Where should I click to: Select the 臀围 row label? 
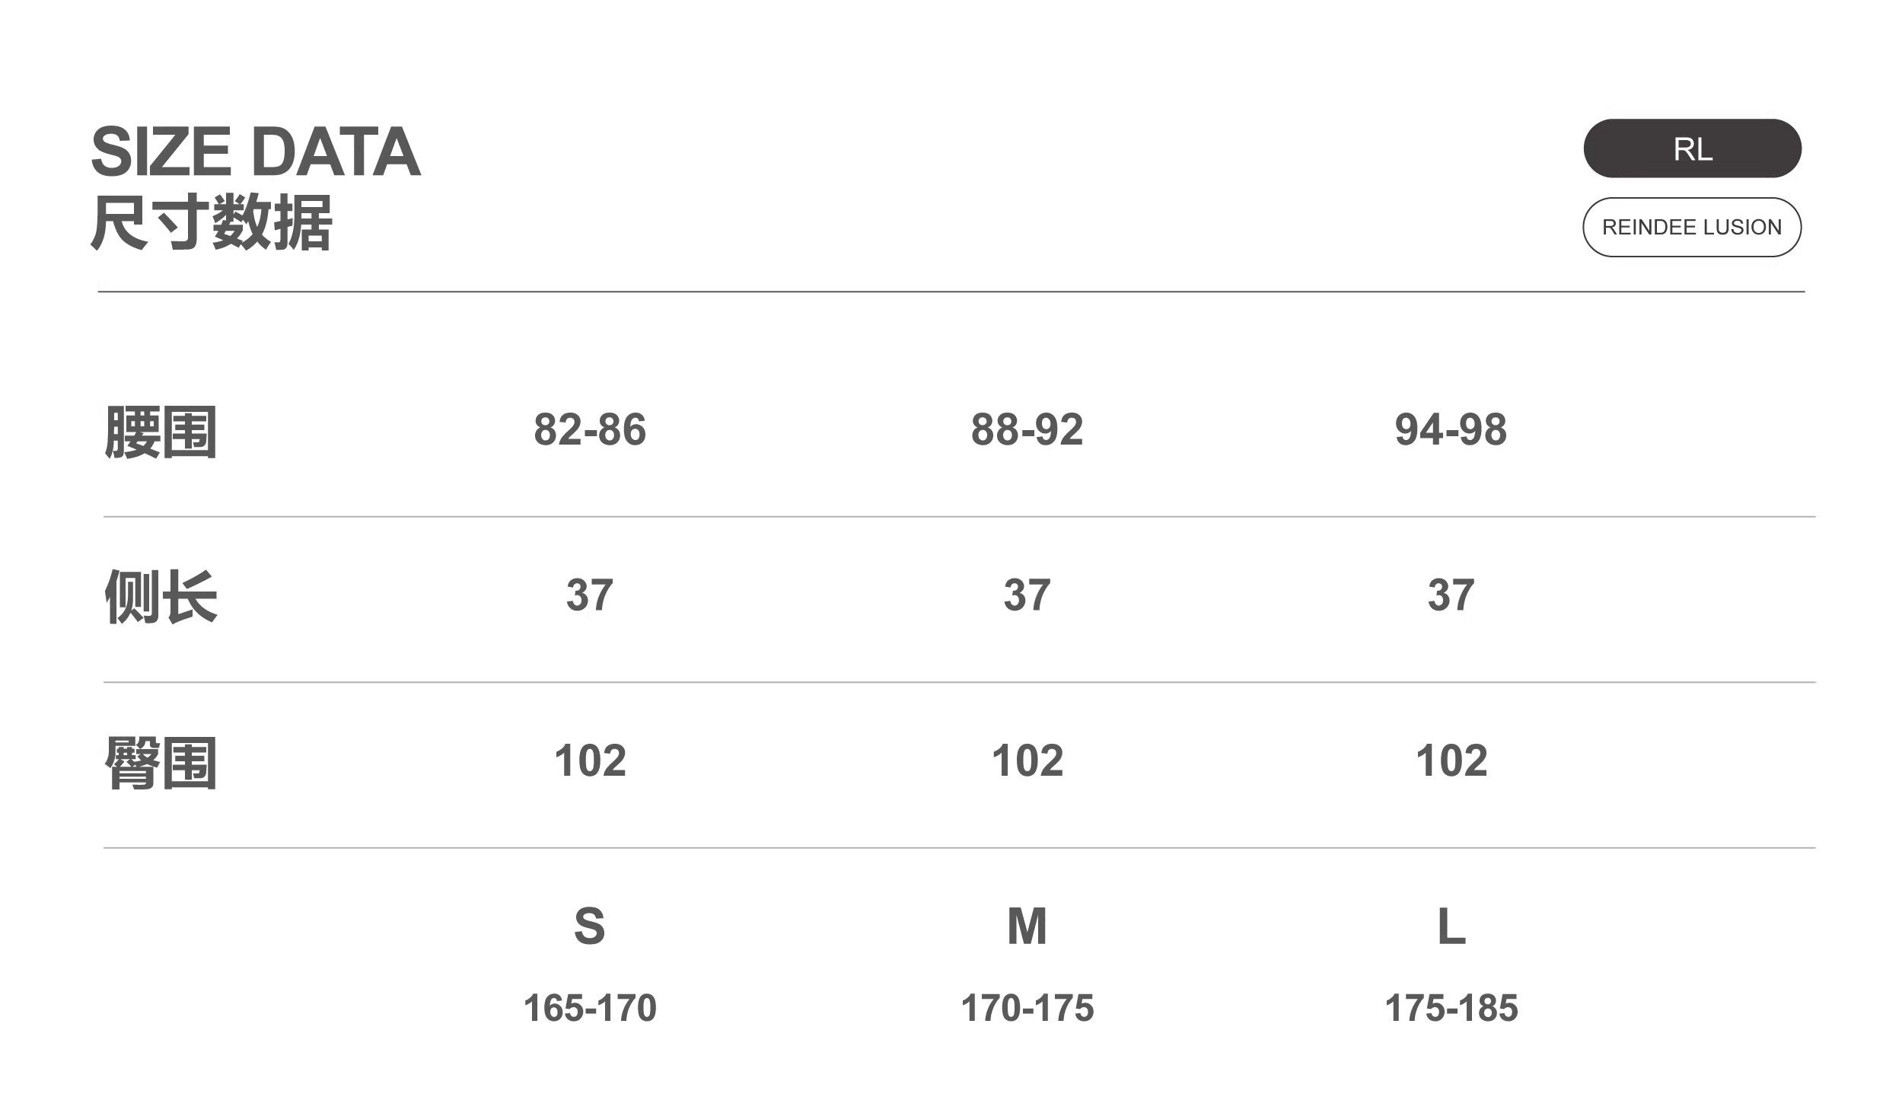(x=161, y=762)
